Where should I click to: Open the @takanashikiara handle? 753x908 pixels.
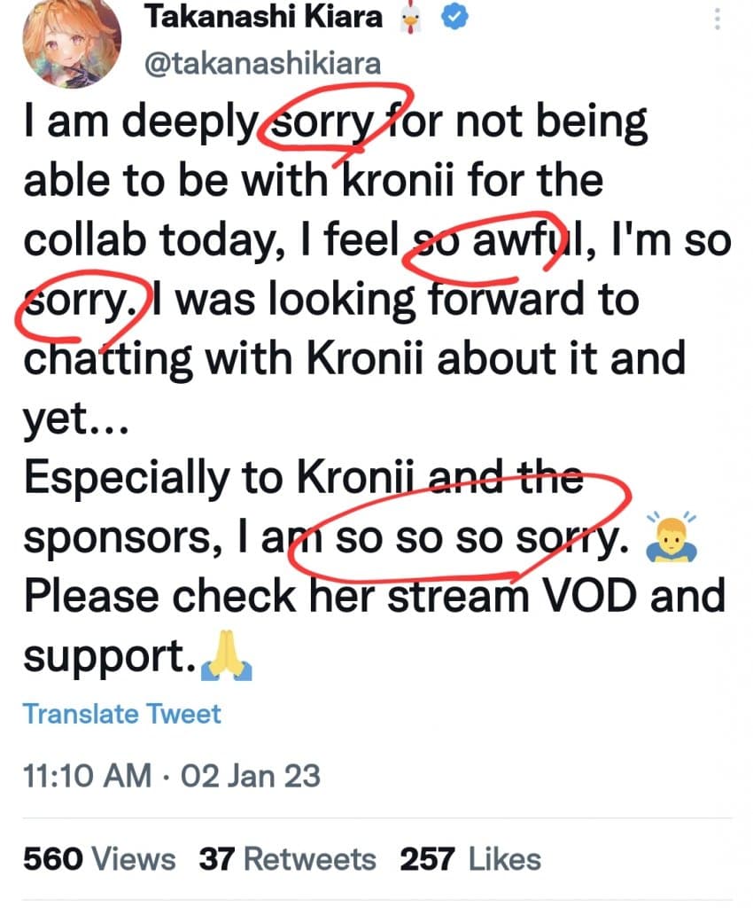261,64
